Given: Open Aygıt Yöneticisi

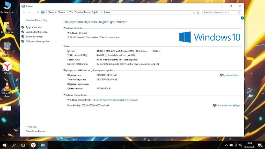Looking at the screenshot, I should pos(33,27).
